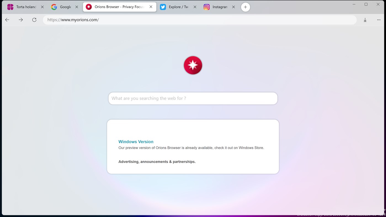The width and height of the screenshot is (386, 217).
Task: Click the large Orions logo on the page
Action: [193, 65]
